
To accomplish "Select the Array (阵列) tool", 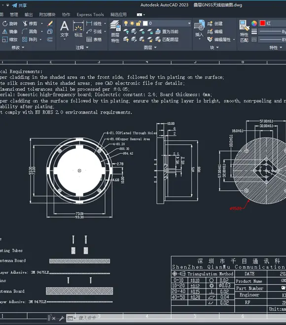I will point(30,39).
